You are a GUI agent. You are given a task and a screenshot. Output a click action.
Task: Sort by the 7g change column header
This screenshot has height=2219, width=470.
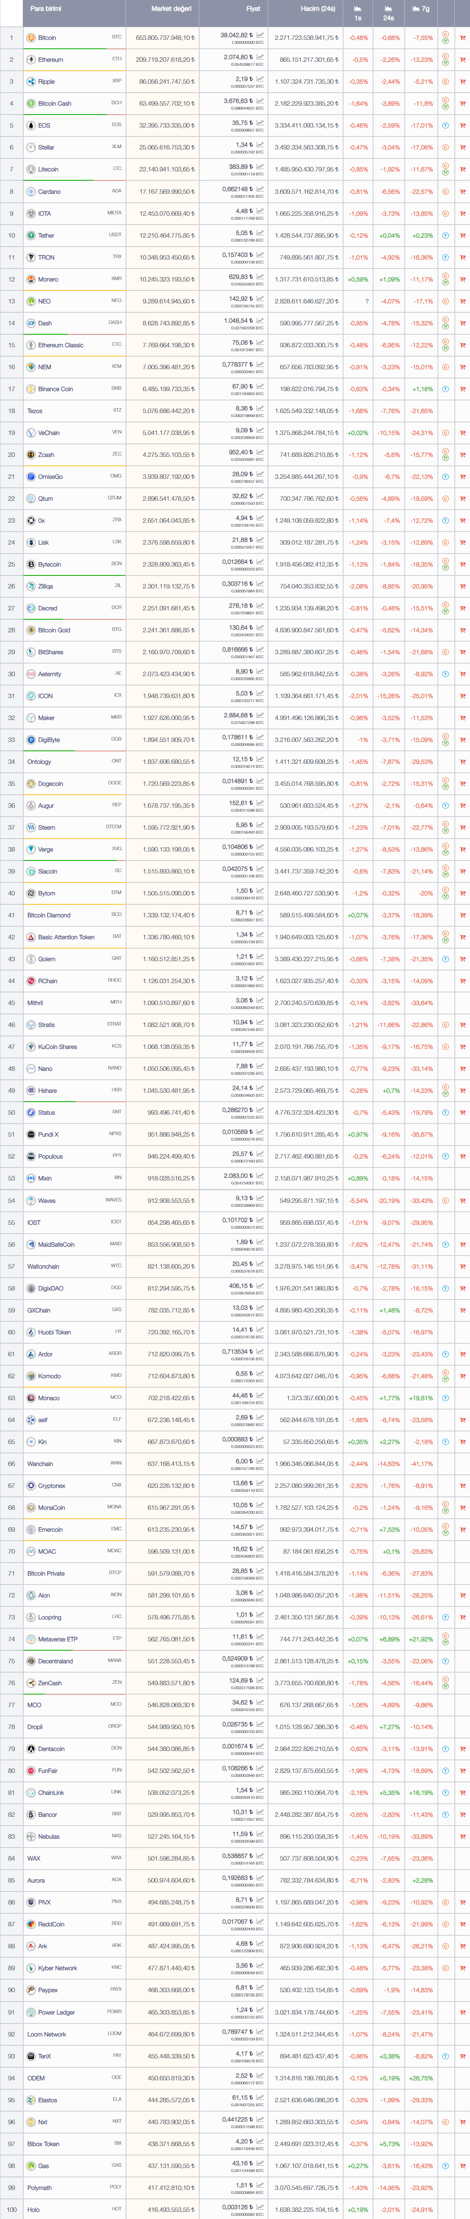click(x=421, y=9)
